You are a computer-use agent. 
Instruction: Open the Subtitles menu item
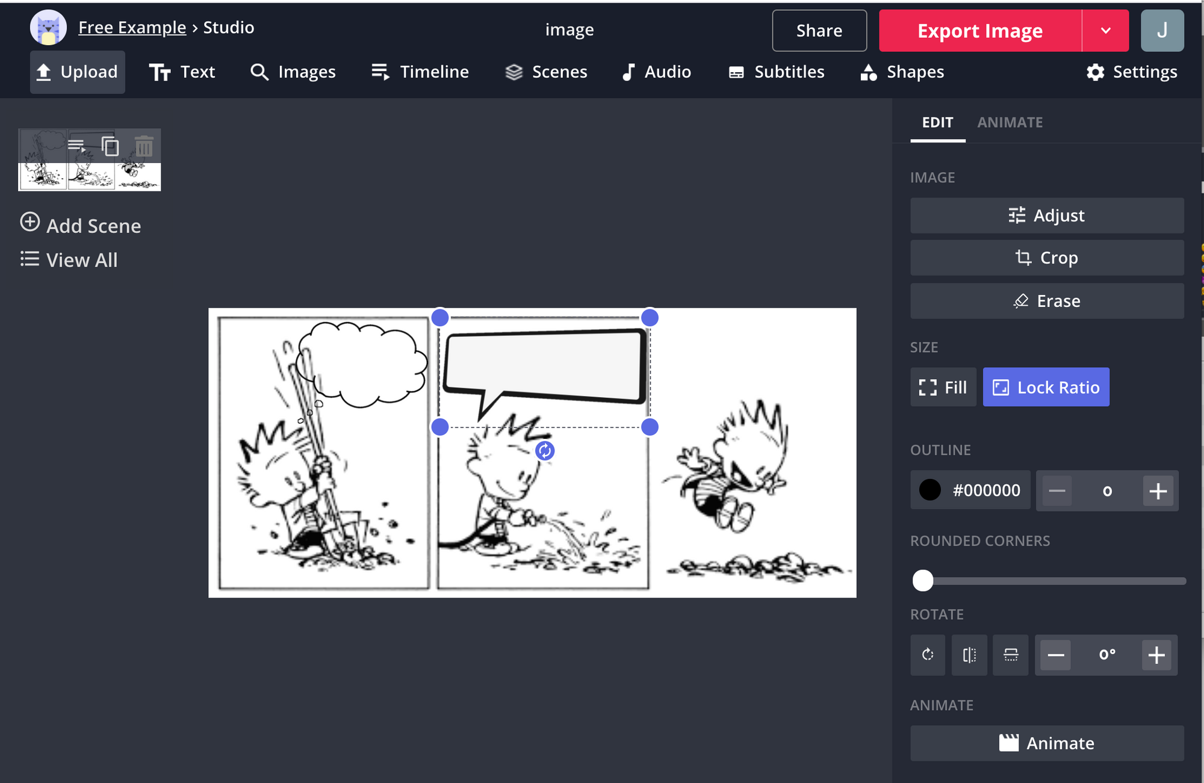click(x=776, y=72)
